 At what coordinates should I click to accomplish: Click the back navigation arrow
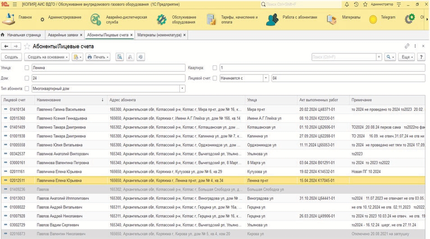tap(7, 46)
